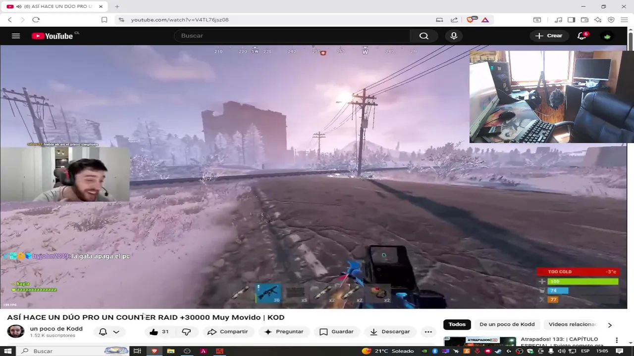
Task: Open the un poco de Kodd channel link
Action: (x=56, y=329)
